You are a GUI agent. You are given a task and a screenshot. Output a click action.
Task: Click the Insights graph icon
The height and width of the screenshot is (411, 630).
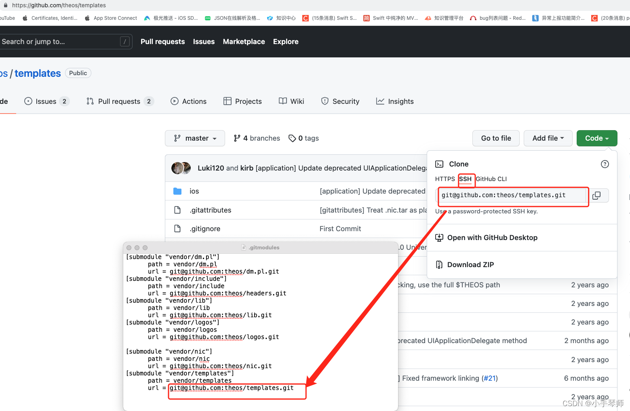point(380,101)
